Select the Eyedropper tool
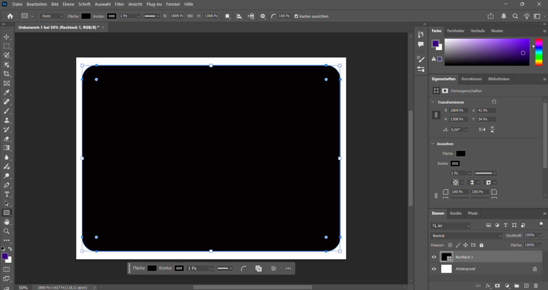The image size is (548, 290). coord(6,92)
